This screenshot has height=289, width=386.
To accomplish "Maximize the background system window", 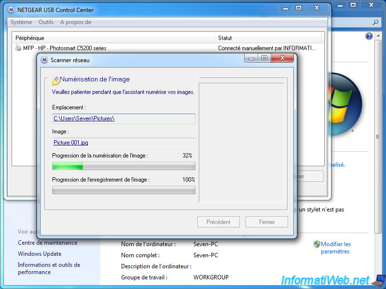I will (x=354, y=5).
